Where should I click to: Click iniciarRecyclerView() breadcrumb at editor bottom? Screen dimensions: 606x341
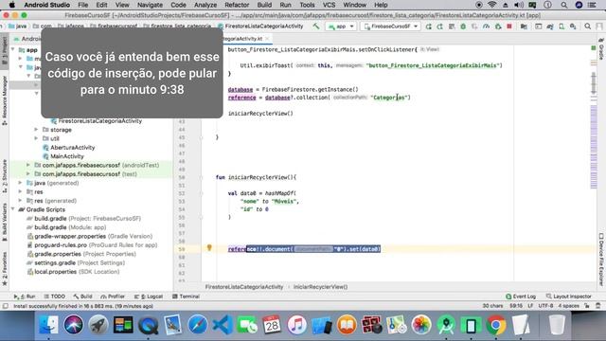[x=320, y=287]
